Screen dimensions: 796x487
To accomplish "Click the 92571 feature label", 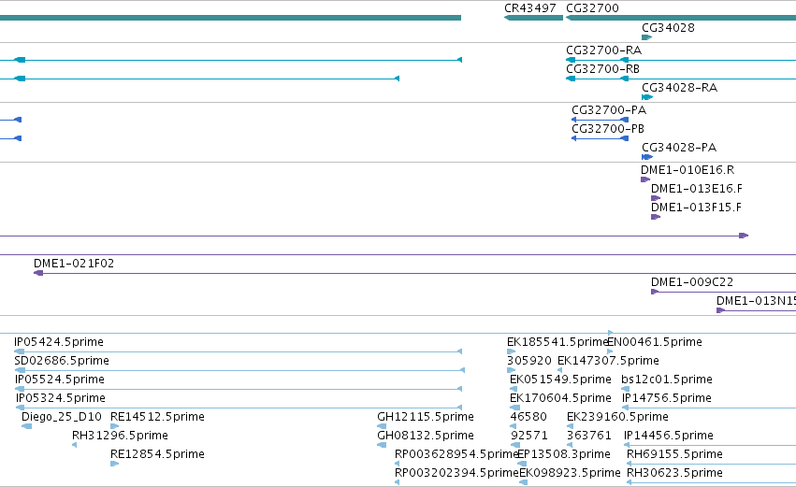I will 529,436.
